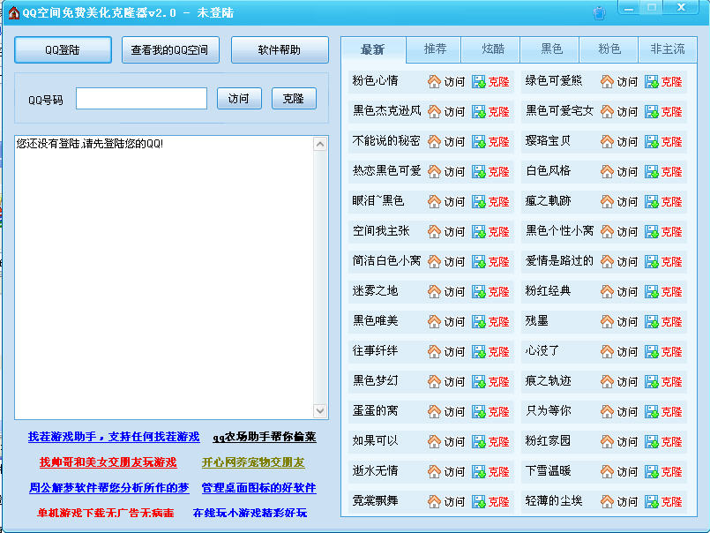The width and height of the screenshot is (710, 533).
Task: Open link qq农场助手帮你偷菜
Action: pos(265,437)
